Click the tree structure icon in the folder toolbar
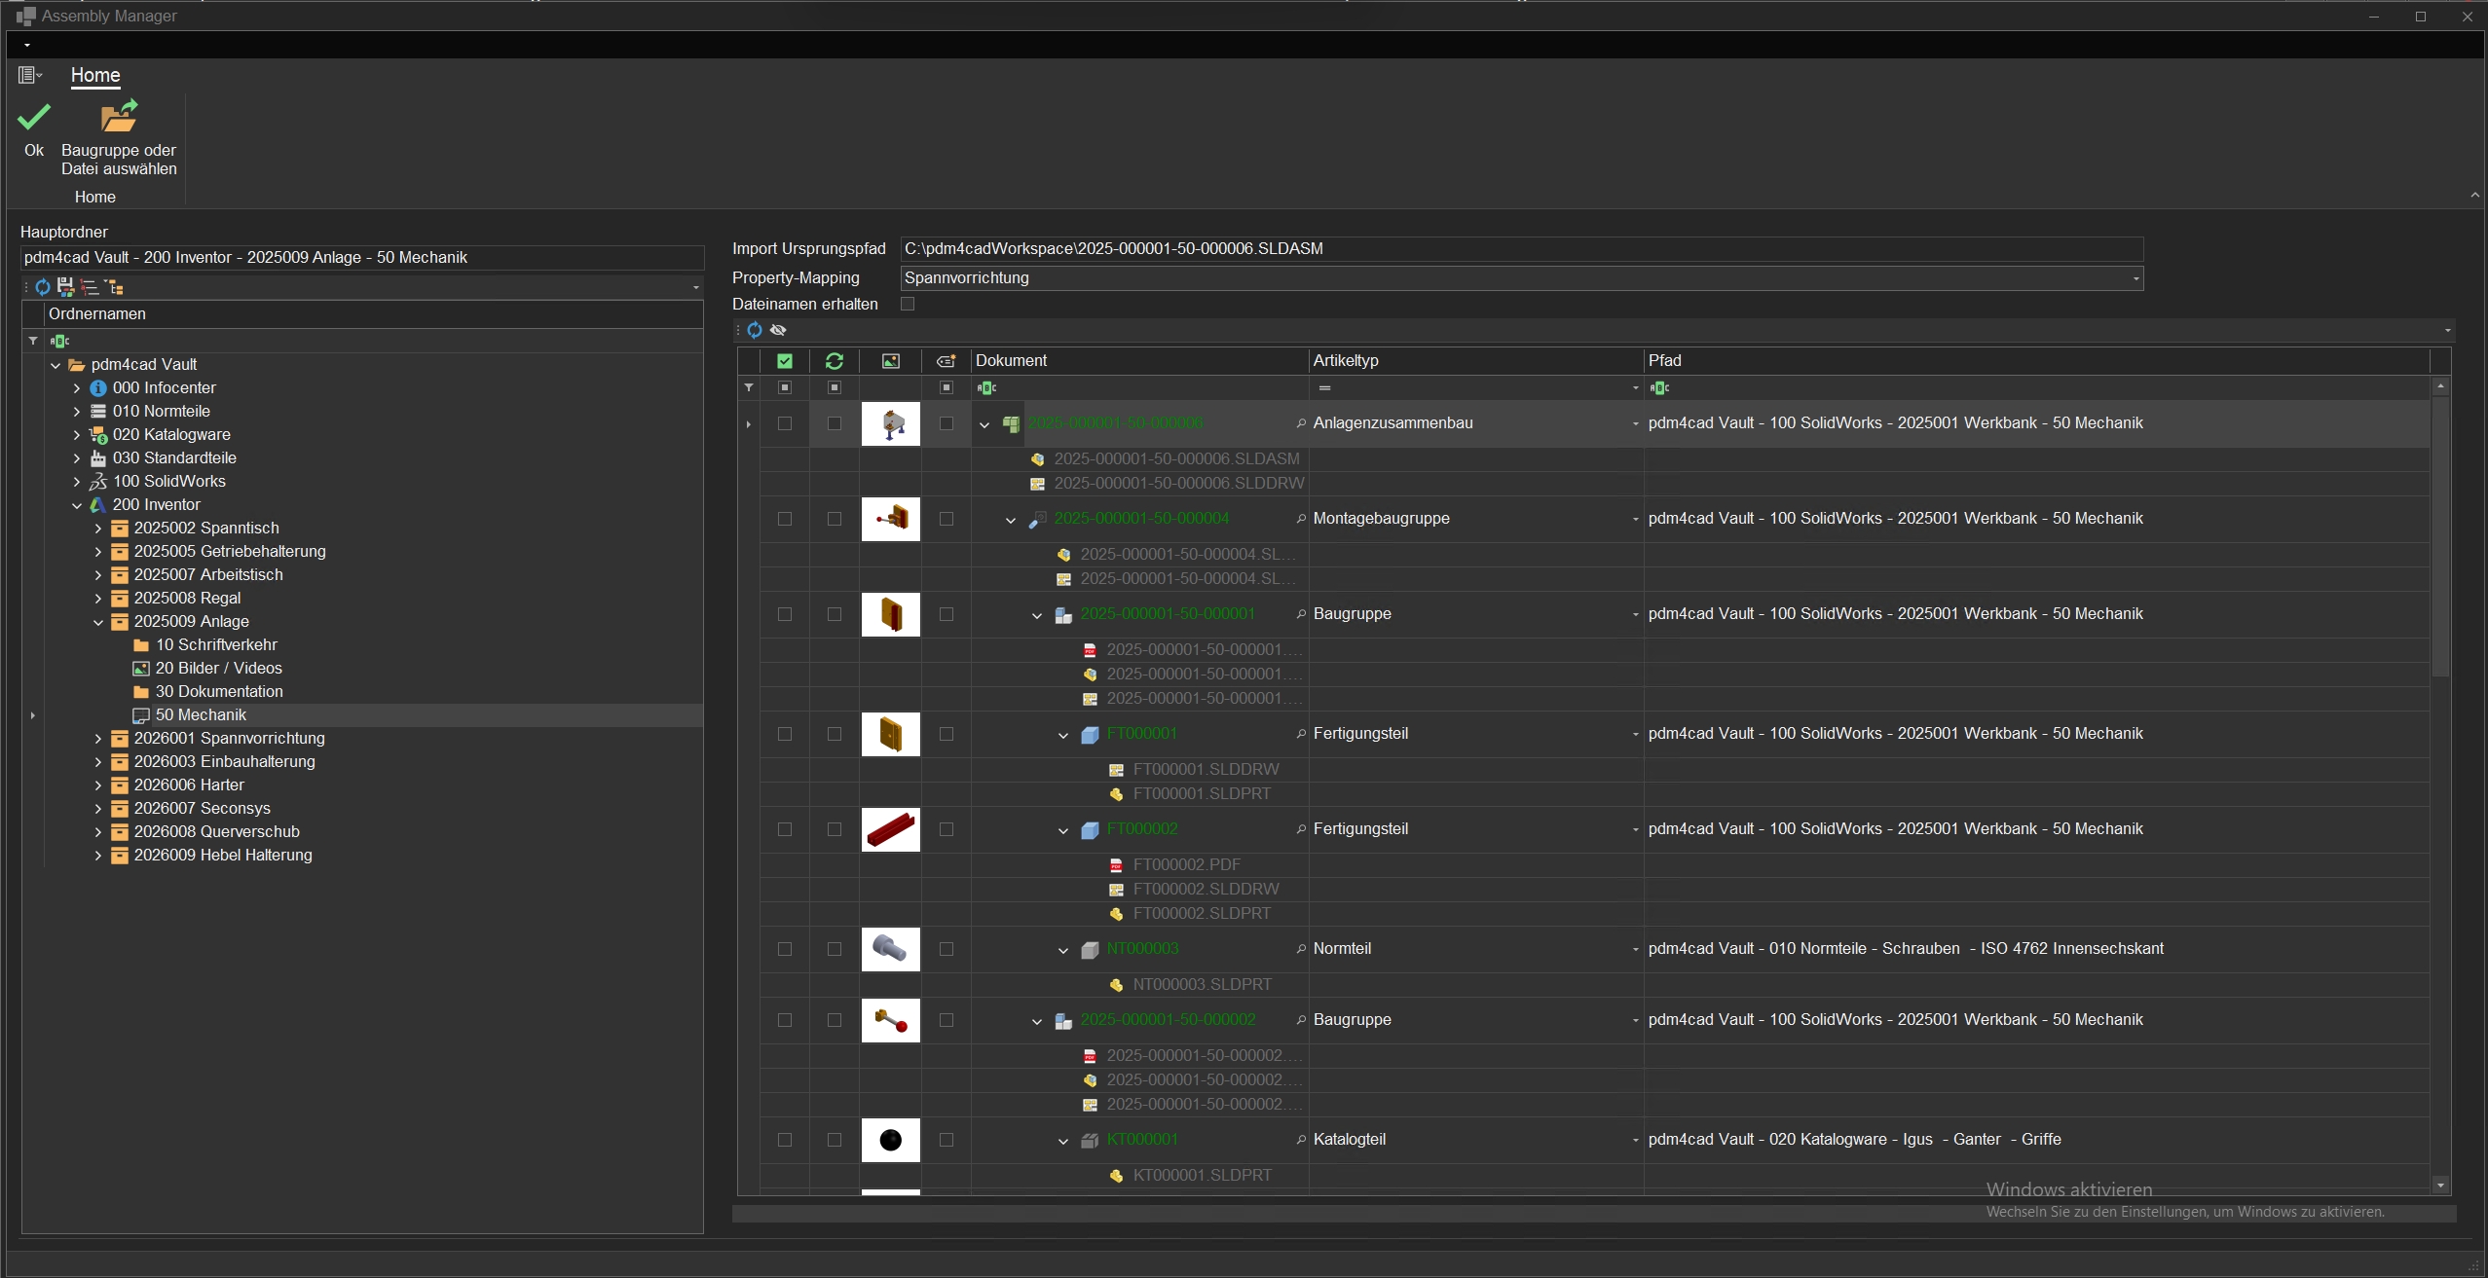 click(x=114, y=287)
